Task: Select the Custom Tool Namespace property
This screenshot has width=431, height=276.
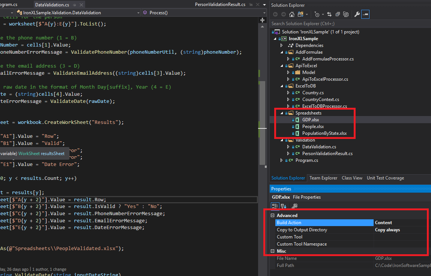Action: [x=353, y=244]
